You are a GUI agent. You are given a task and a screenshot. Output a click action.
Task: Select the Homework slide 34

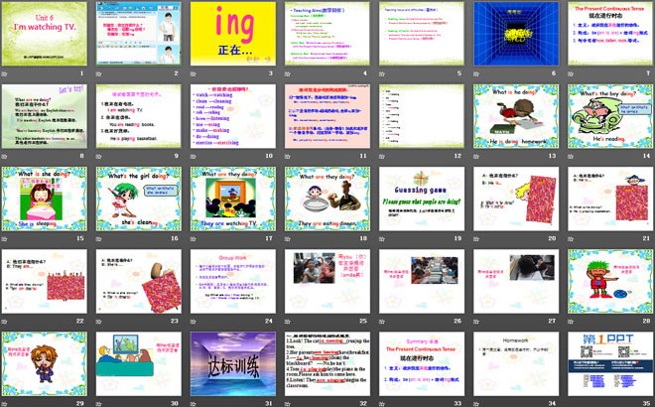[x=516, y=364]
